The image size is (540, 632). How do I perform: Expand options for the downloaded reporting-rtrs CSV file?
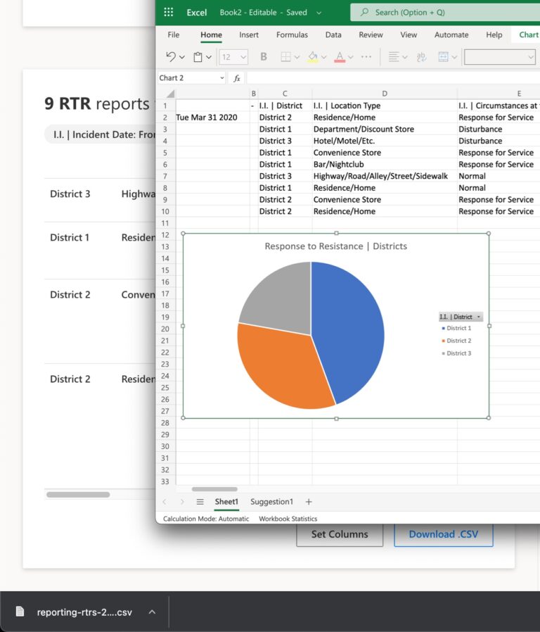(x=152, y=612)
